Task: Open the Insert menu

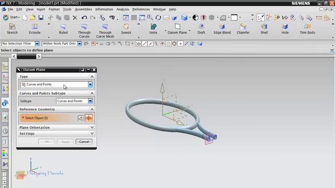Action: (x=41, y=9)
